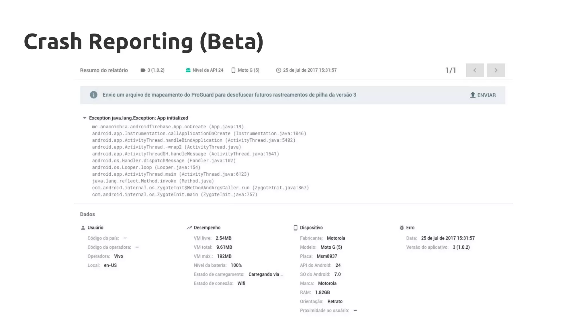Click stack line 'Method.invoke (Method.java)'

153,181
